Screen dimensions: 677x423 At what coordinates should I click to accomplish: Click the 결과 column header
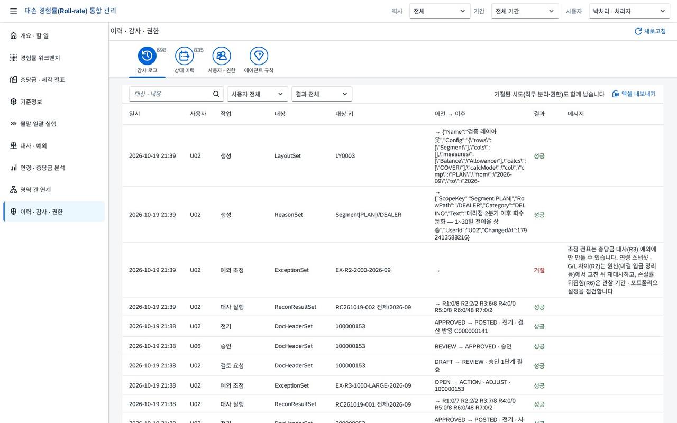[539, 114]
